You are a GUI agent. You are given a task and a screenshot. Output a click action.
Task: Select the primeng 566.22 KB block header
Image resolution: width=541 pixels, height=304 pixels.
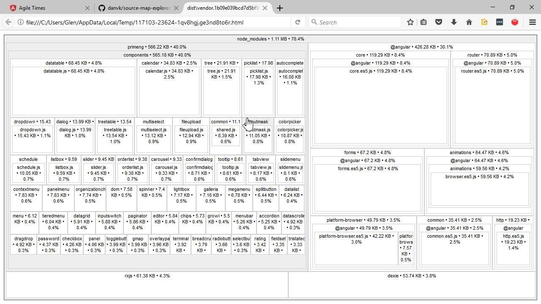click(x=157, y=47)
